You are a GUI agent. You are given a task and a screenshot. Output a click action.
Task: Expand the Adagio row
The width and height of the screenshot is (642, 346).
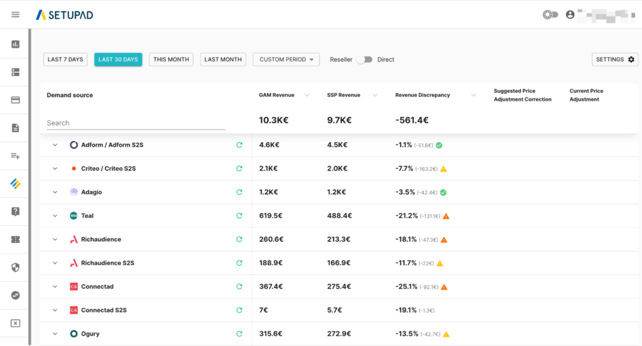(x=55, y=192)
